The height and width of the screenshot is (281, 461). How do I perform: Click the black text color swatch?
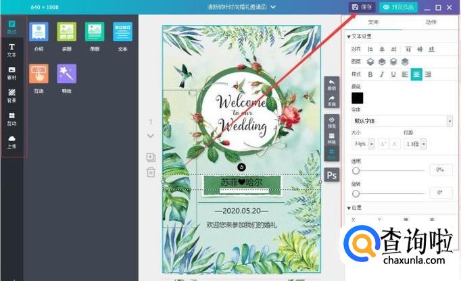[357, 98]
